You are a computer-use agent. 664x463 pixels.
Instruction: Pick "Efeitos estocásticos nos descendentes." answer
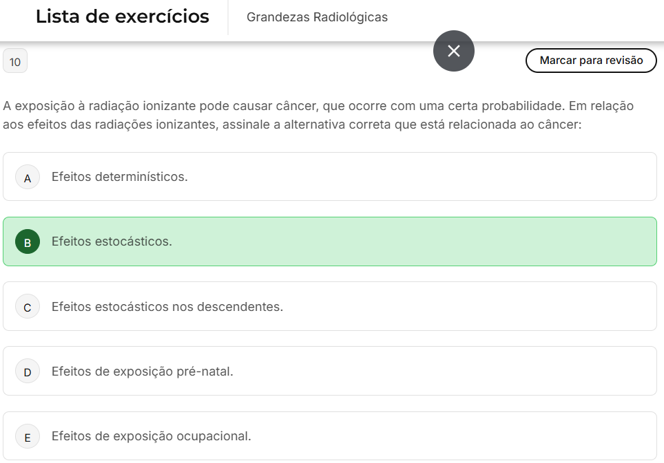coord(167,306)
